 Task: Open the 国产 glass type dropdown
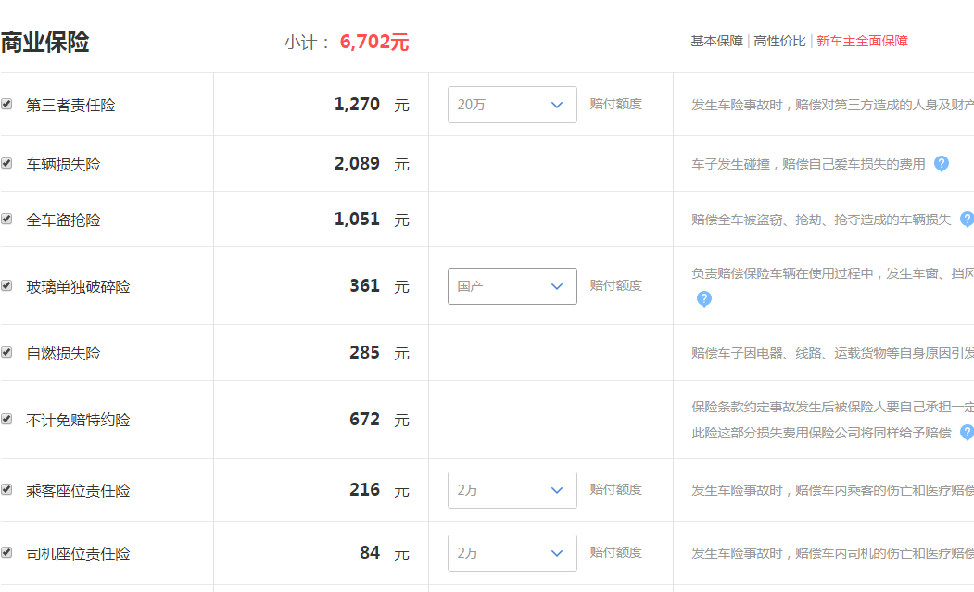(x=512, y=286)
